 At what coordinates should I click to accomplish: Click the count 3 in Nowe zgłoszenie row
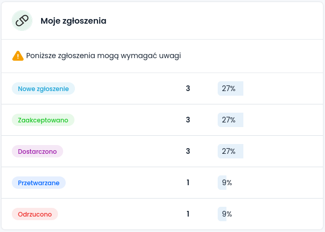(188, 88)
